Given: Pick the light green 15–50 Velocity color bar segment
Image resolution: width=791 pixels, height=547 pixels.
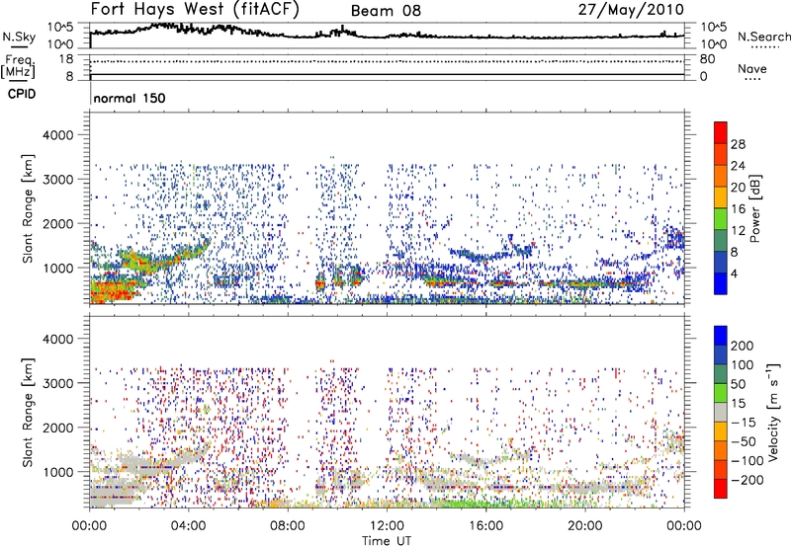Looking at the screenshot, I should click(721, 393).
